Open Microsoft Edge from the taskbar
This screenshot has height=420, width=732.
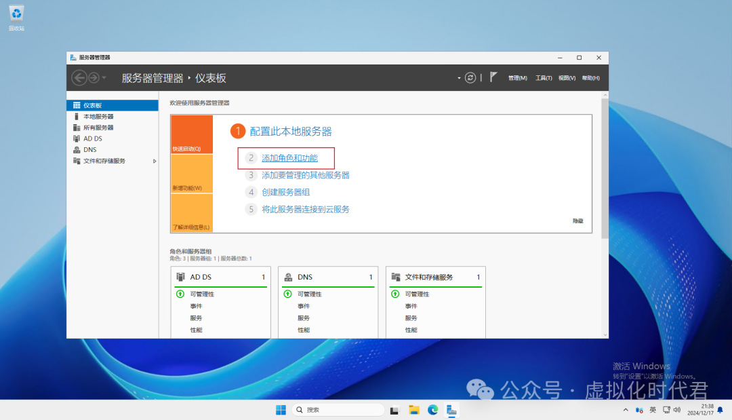coord(432,410)
